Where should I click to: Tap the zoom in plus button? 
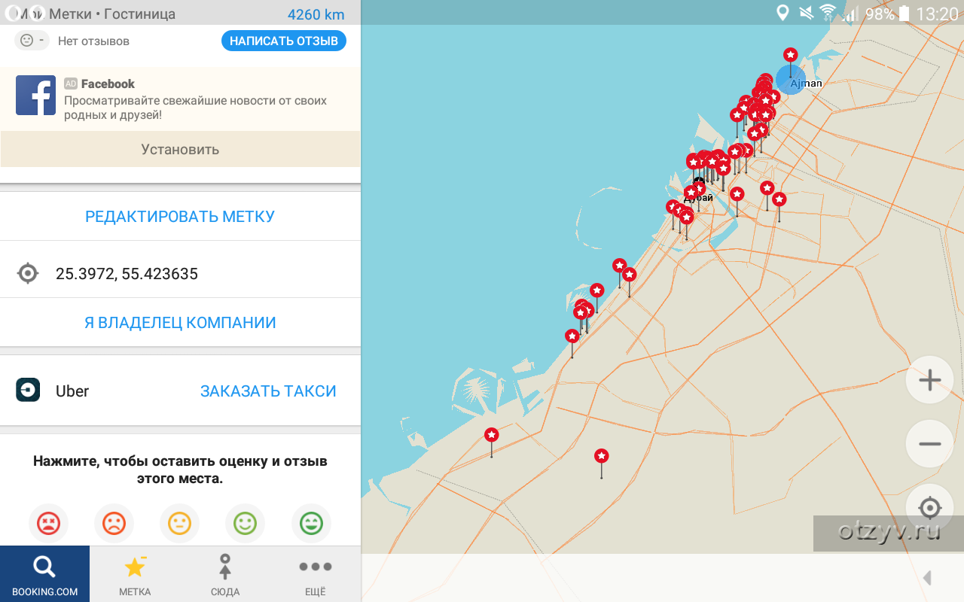coord(929,380)
